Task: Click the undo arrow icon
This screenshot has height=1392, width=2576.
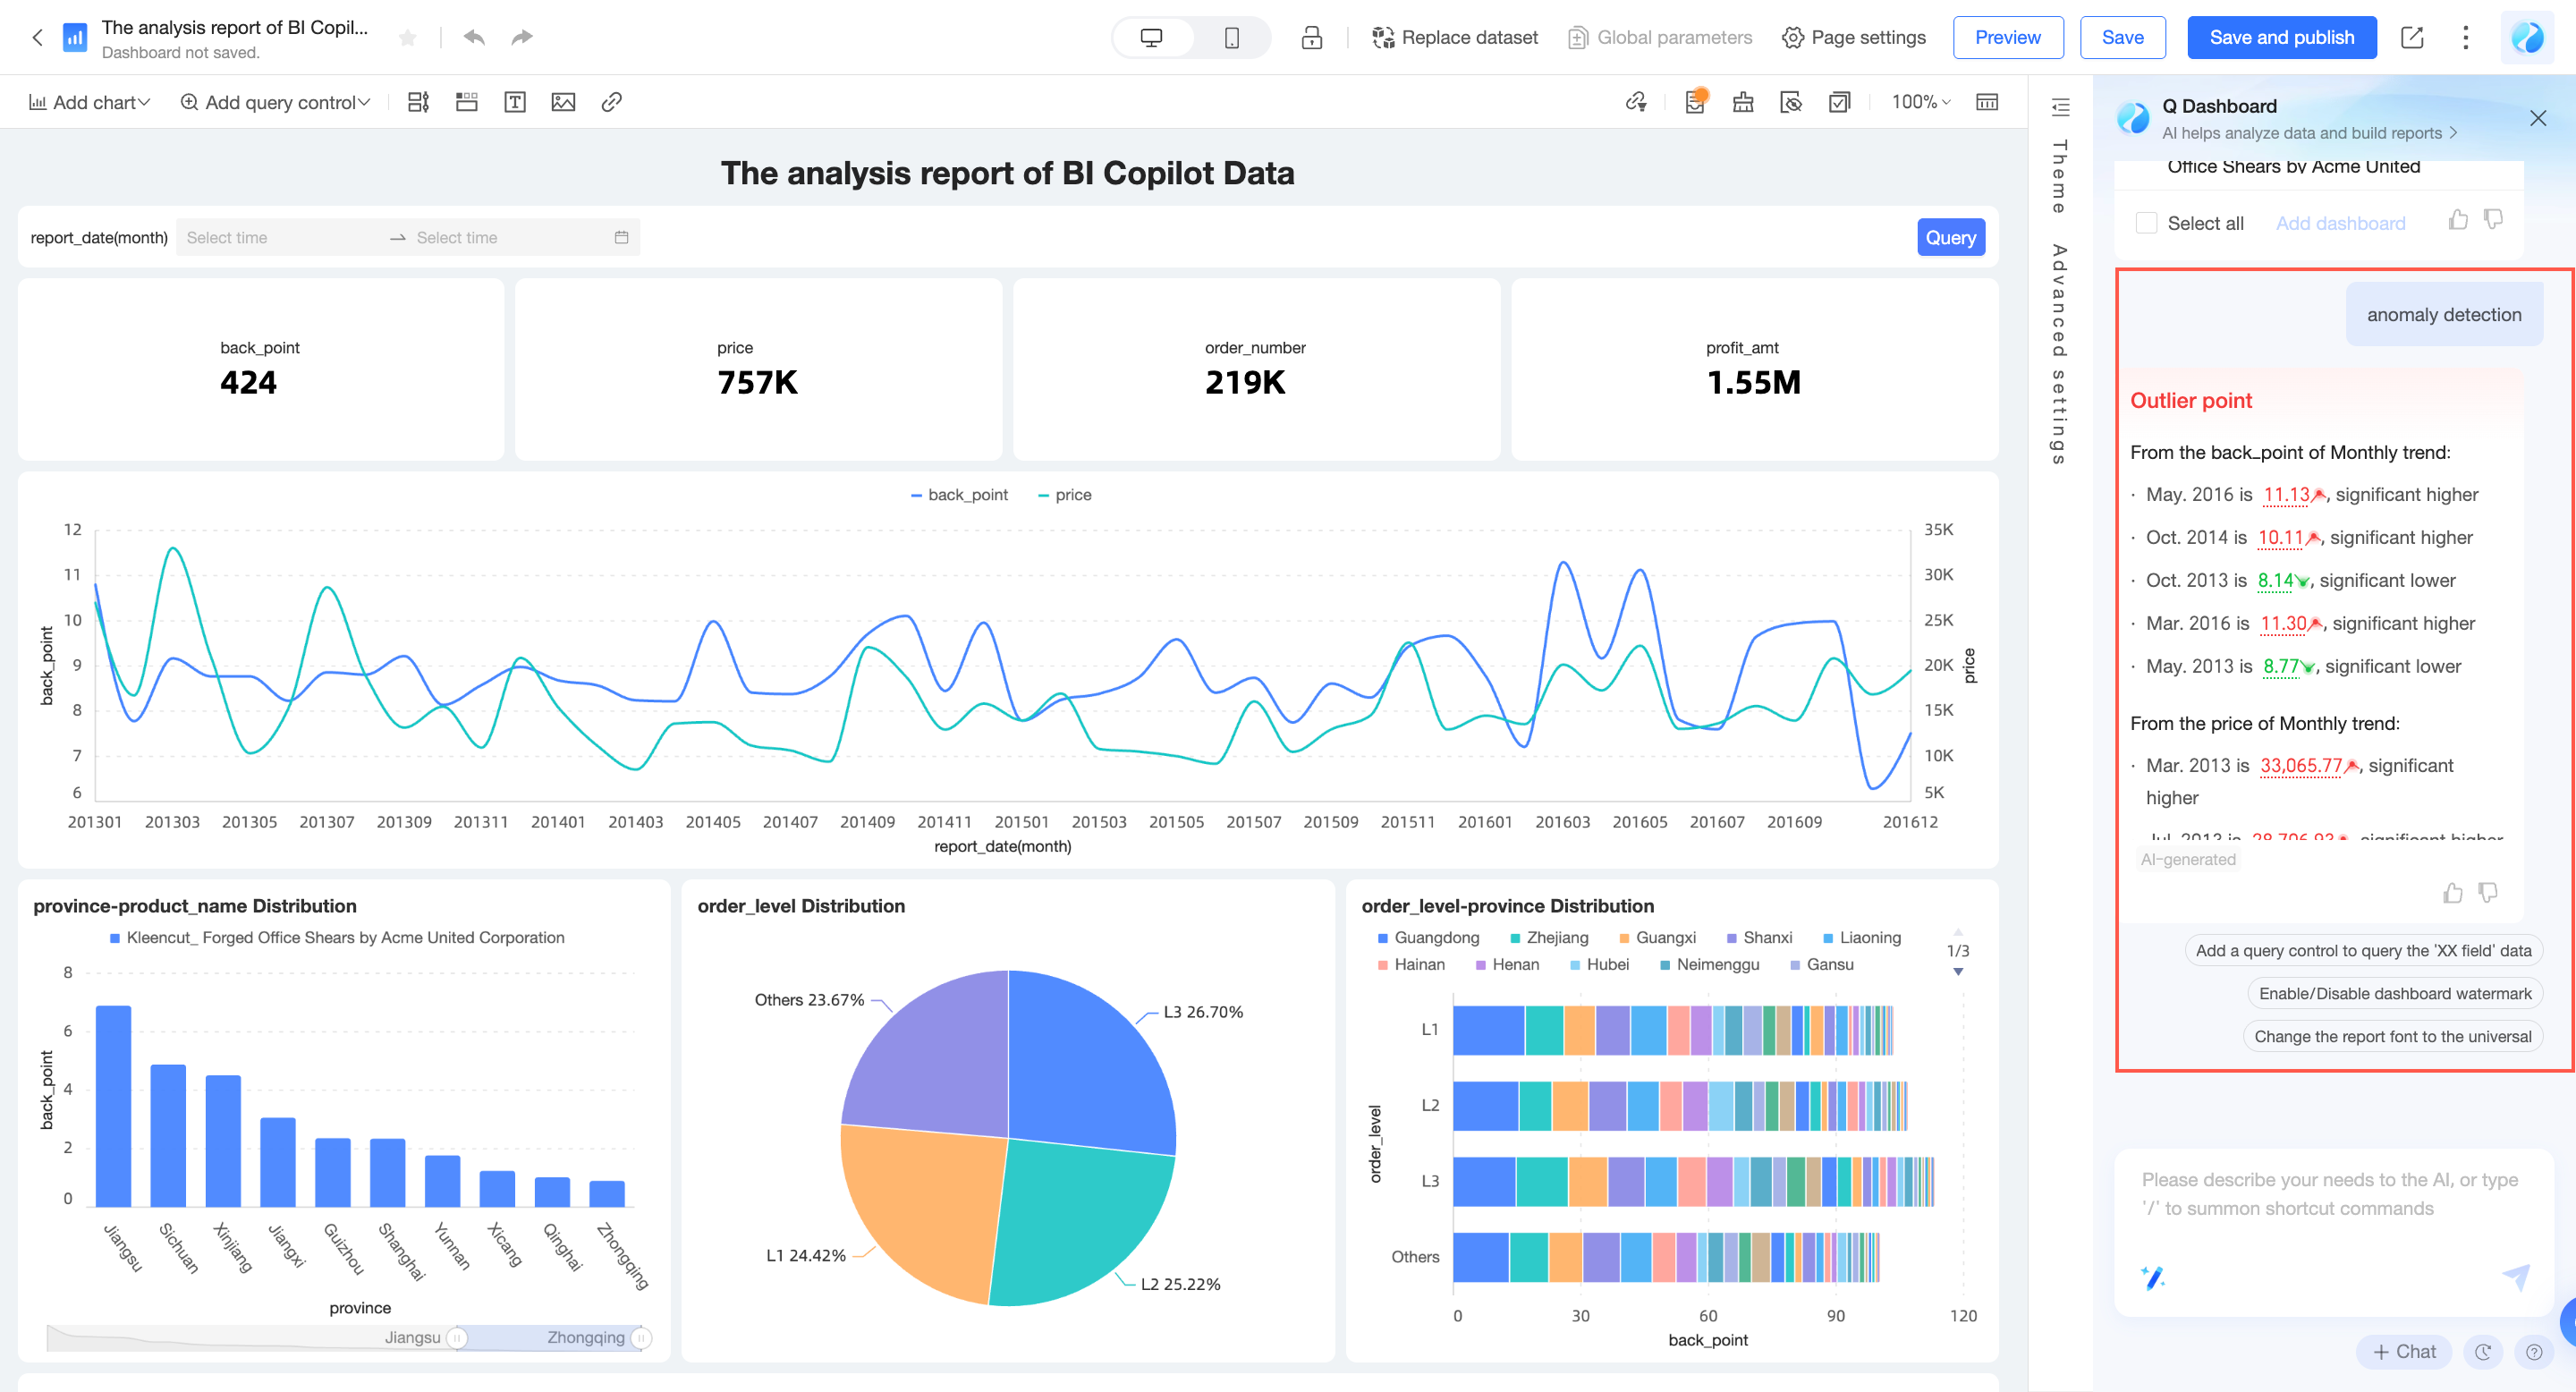Action: [474, 37]
